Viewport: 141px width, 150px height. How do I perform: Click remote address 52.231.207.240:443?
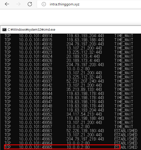(x=85, y=81)
